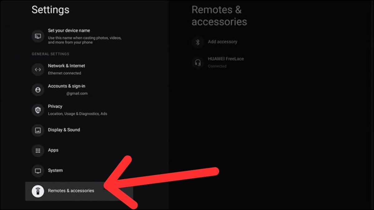Click the headphones icon beside HUAWEI FreeLace
Screen dimensions: 374x210
pyautogui.click(x=198, y=62)
